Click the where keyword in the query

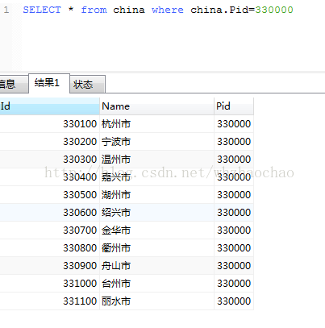pyautogui.click(x=168, y=10)
